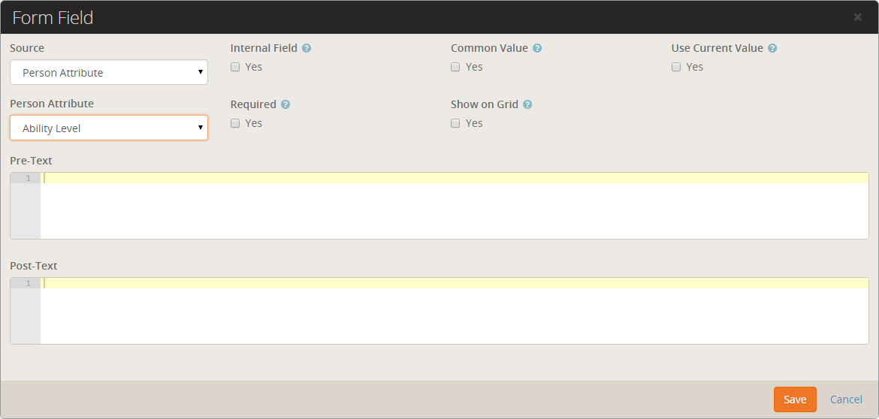Click line number 1 in Pre-Text gutter
879x419 pixels.
point(28,178)
